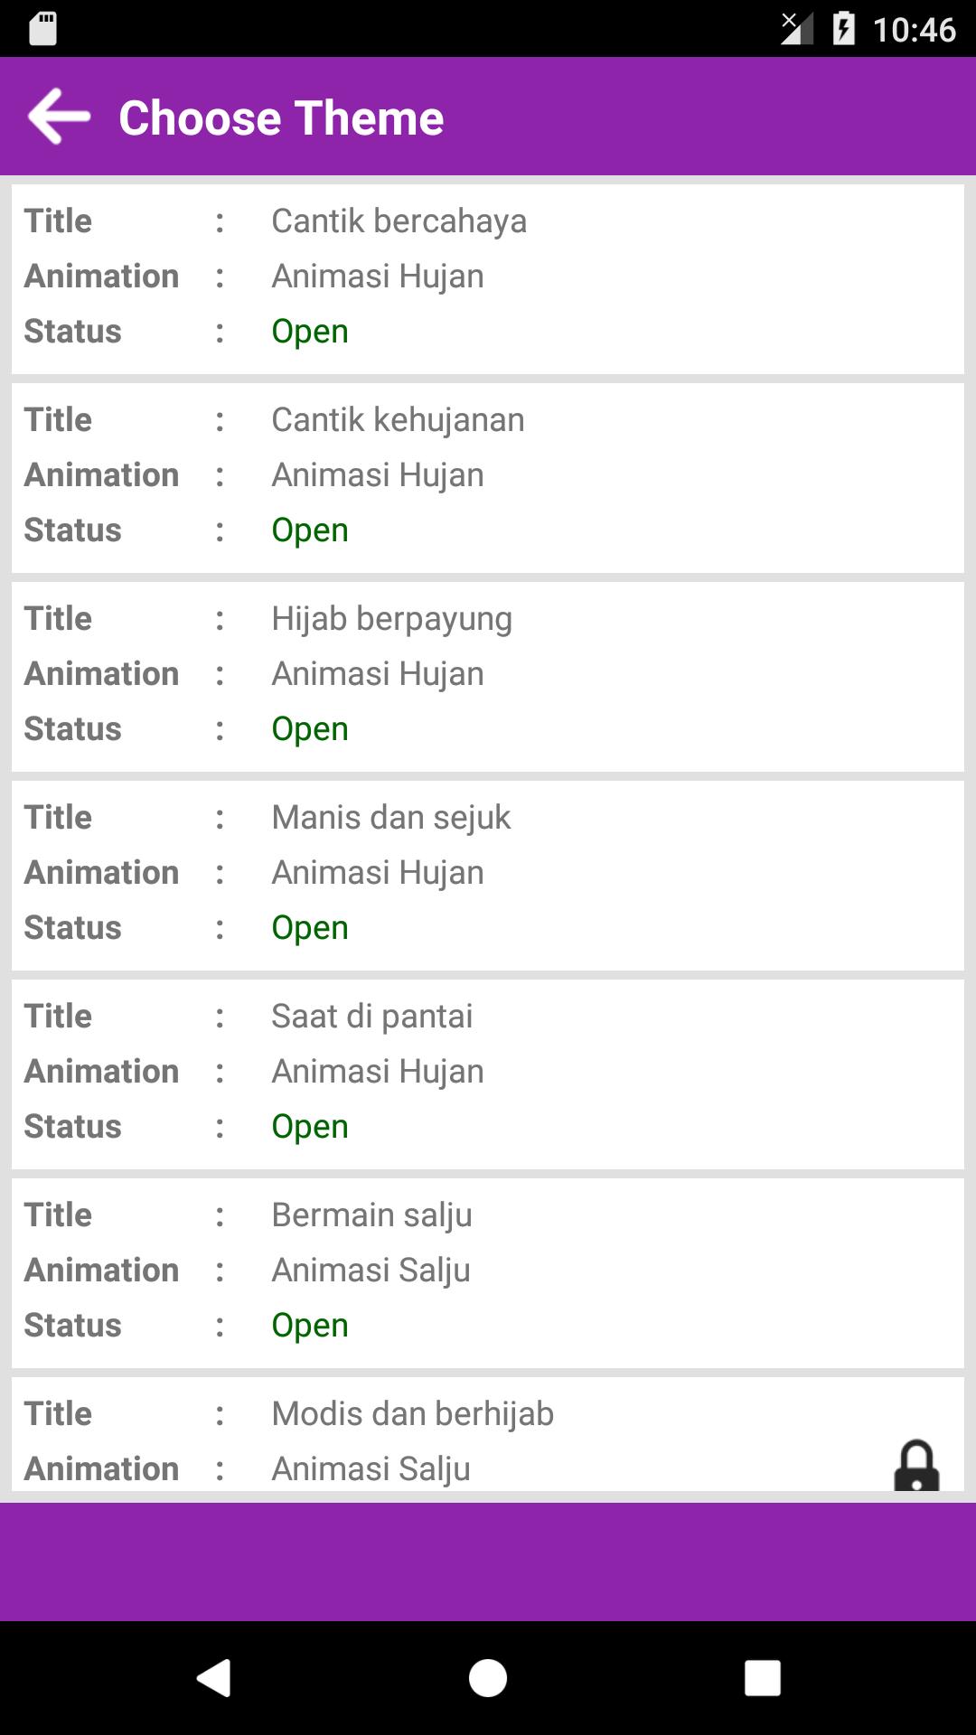Tap the Modis dan berhijab title
This screenshot has width=976, height=1735.
click(413, 1414)
